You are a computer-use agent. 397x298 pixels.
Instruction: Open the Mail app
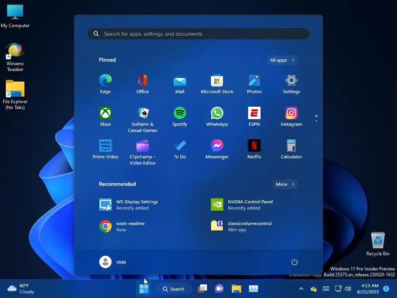point(180,84)
